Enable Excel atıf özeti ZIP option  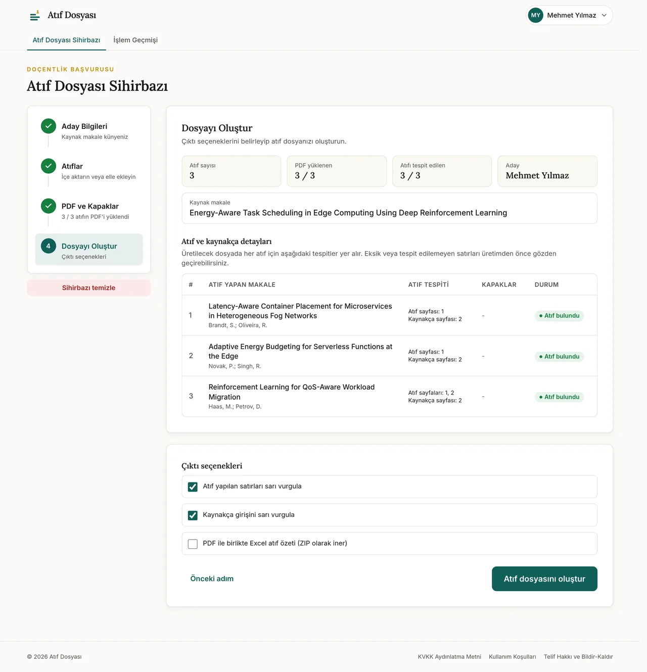pos(193,544)
